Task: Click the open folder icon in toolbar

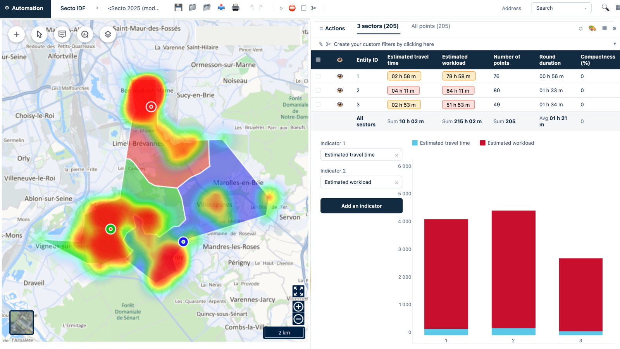Action: pos(207,7)
